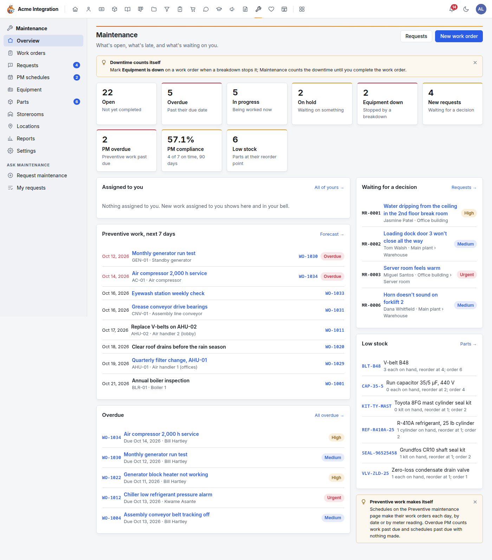Click the clipboard-check icon in top navigation
The image size is (492, 560).
(x=180, y=9)
